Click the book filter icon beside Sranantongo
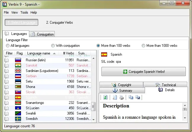Image resolution: width=192 pixels, height=132 pixels. (x=7, y=103)
